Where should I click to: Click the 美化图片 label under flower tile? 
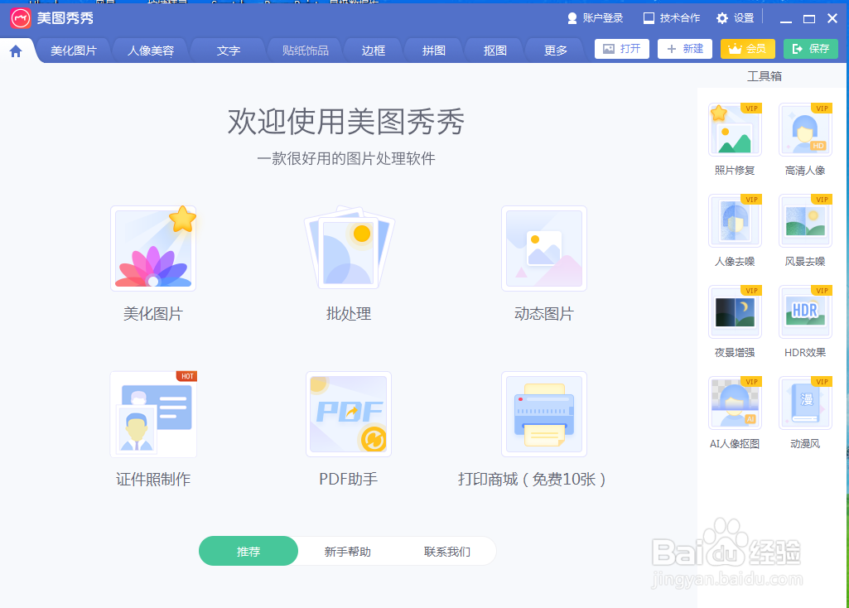[153, 313]
